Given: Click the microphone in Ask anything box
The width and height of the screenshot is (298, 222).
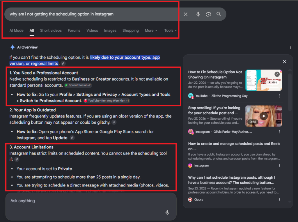Looking at the screenshot, I should [x=167, y=212].
